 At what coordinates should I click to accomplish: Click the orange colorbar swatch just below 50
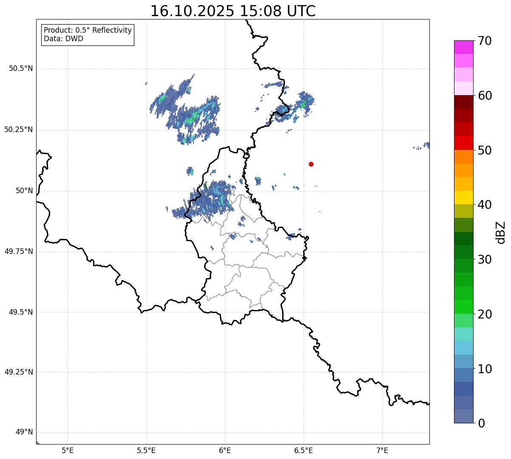463,157
